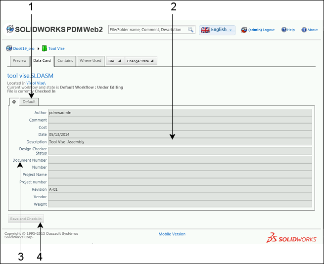
Task: Click the Help question mark icon
Action: point(284,30)
